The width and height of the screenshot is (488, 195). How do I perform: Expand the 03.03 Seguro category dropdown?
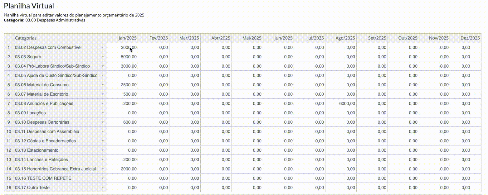tap(103, 57)
